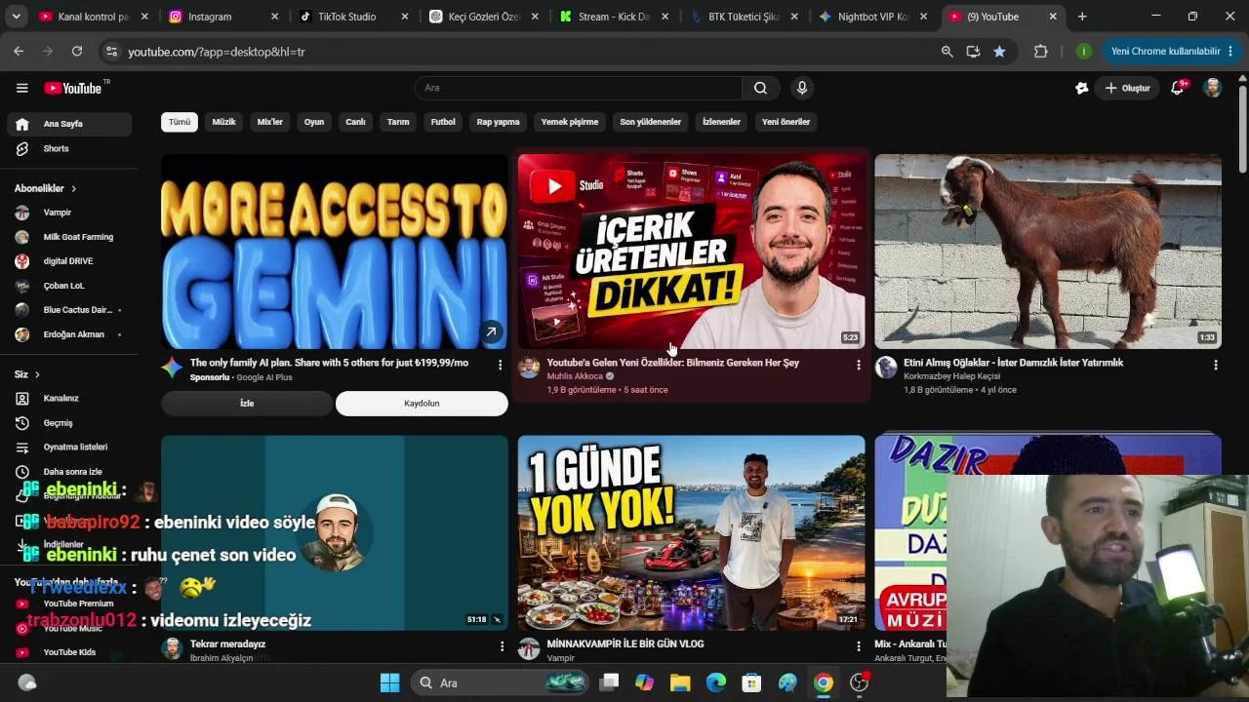Click the Kaydolun sign-up button

(x=422, y=404)
